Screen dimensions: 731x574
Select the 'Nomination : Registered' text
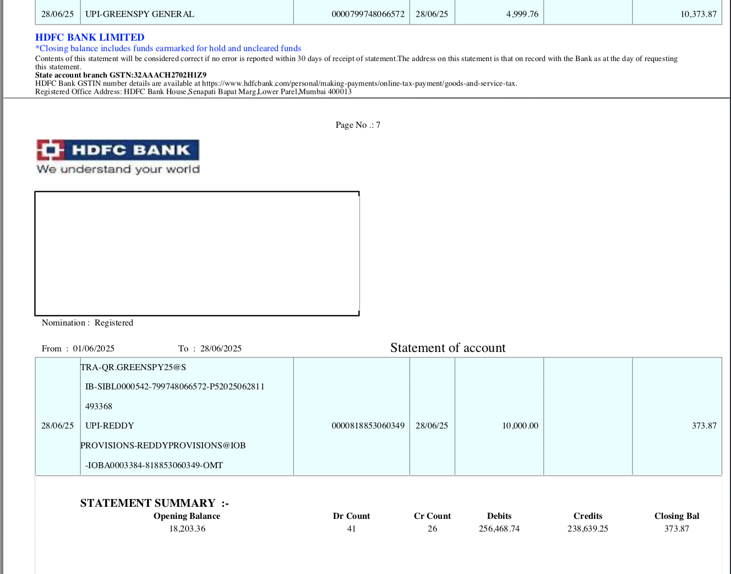88,323
